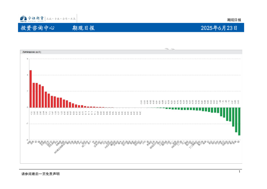This screenshot has width=267, height=189.
Task: Click the data label 2.64 under red bar
Action: click(x=43, y=112)
